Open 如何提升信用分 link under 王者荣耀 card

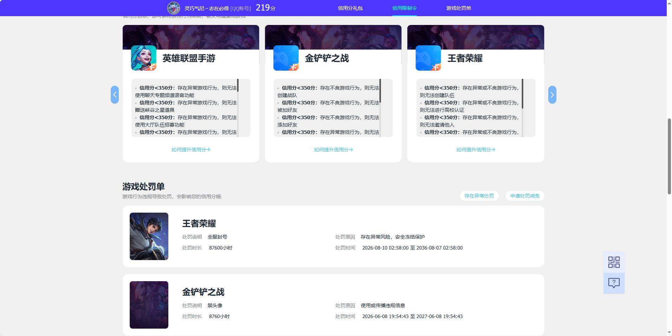[x=476, y=150]
